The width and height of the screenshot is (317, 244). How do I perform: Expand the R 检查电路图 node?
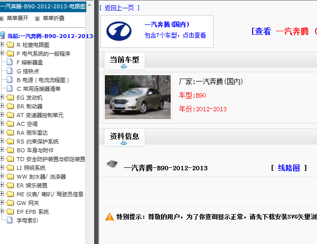[x=1, y=44]
